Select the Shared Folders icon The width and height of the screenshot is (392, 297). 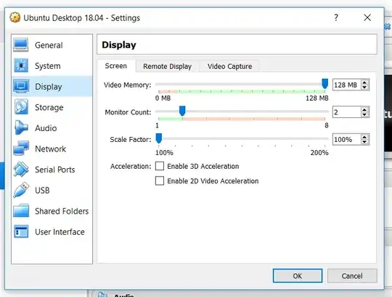pyautogui.click(x=21, y=211)
